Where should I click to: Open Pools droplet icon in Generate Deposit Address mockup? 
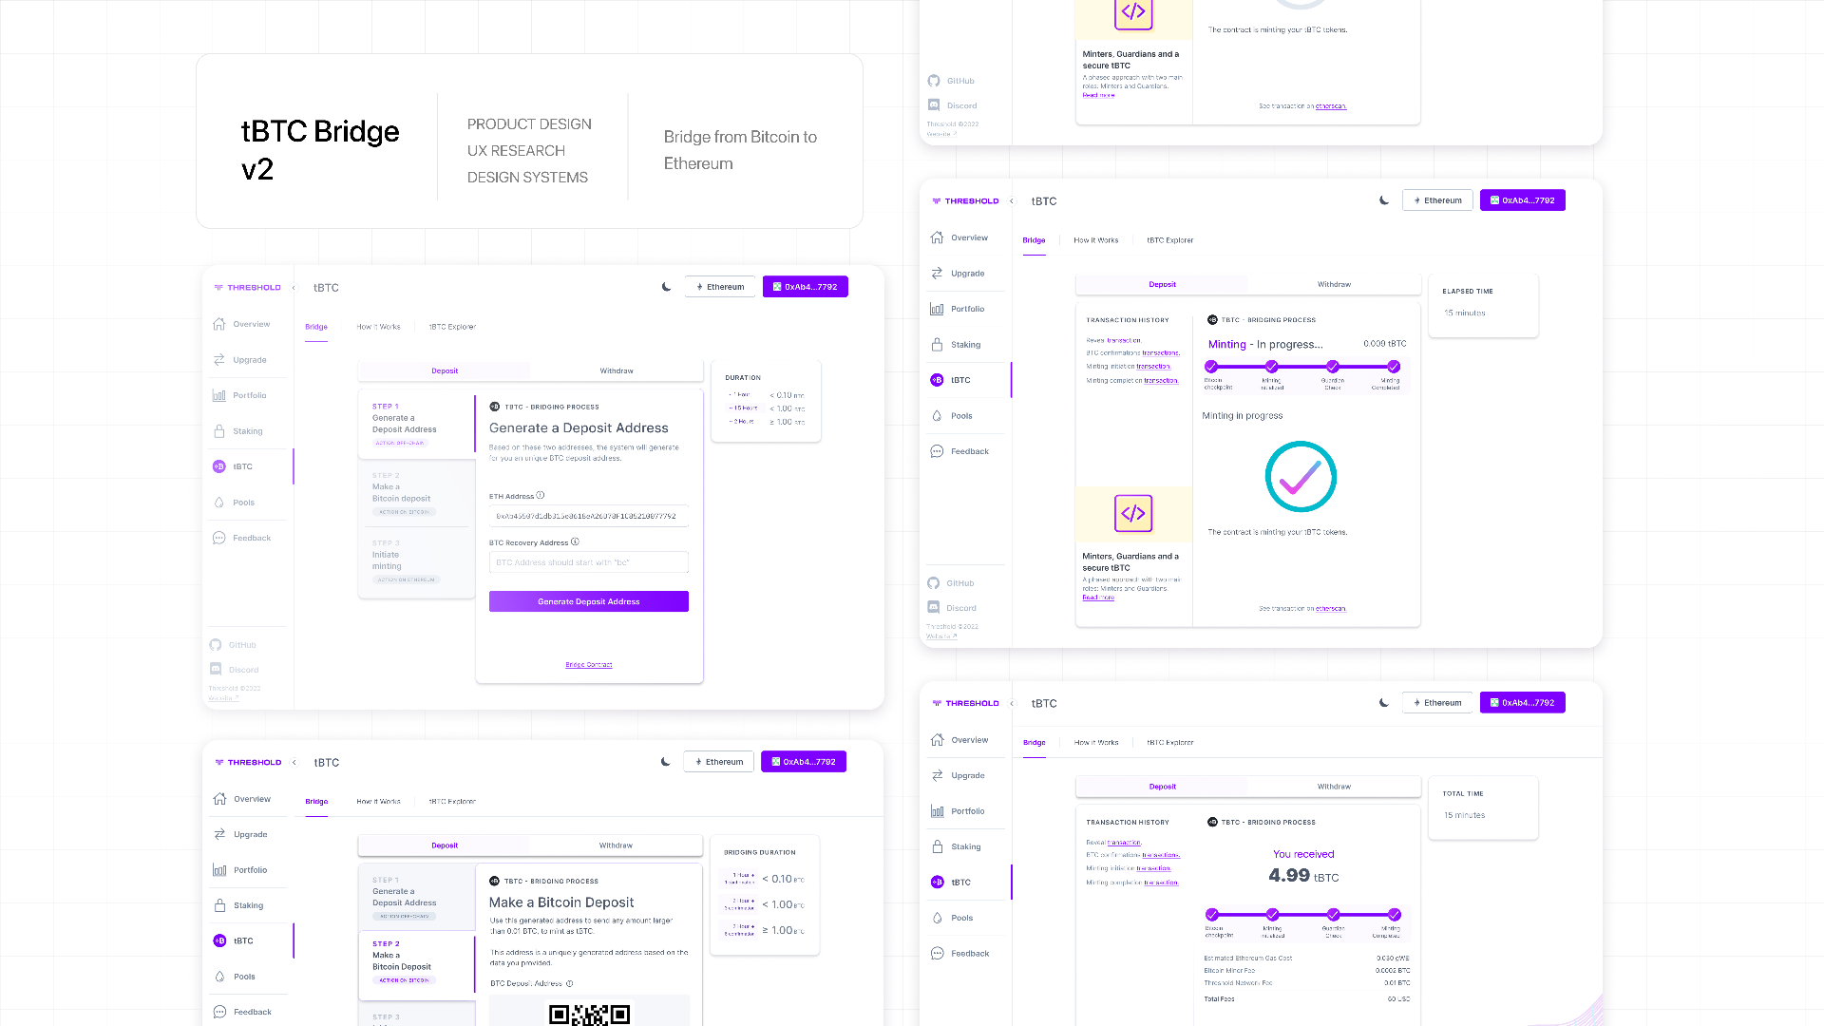tap(219, 503)
